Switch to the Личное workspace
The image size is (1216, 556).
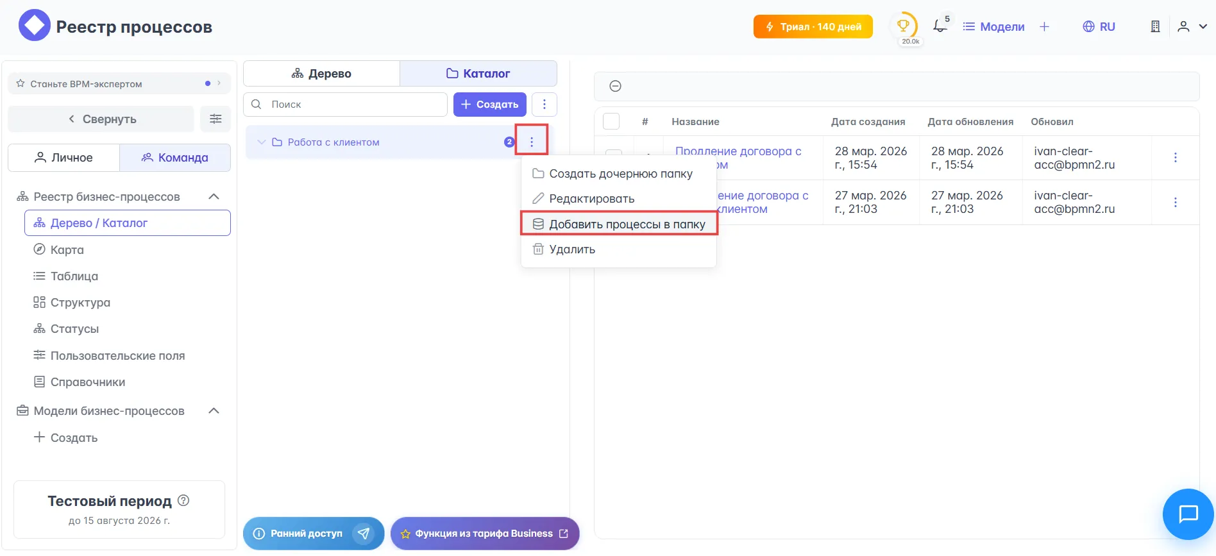[x=63, y=158]
